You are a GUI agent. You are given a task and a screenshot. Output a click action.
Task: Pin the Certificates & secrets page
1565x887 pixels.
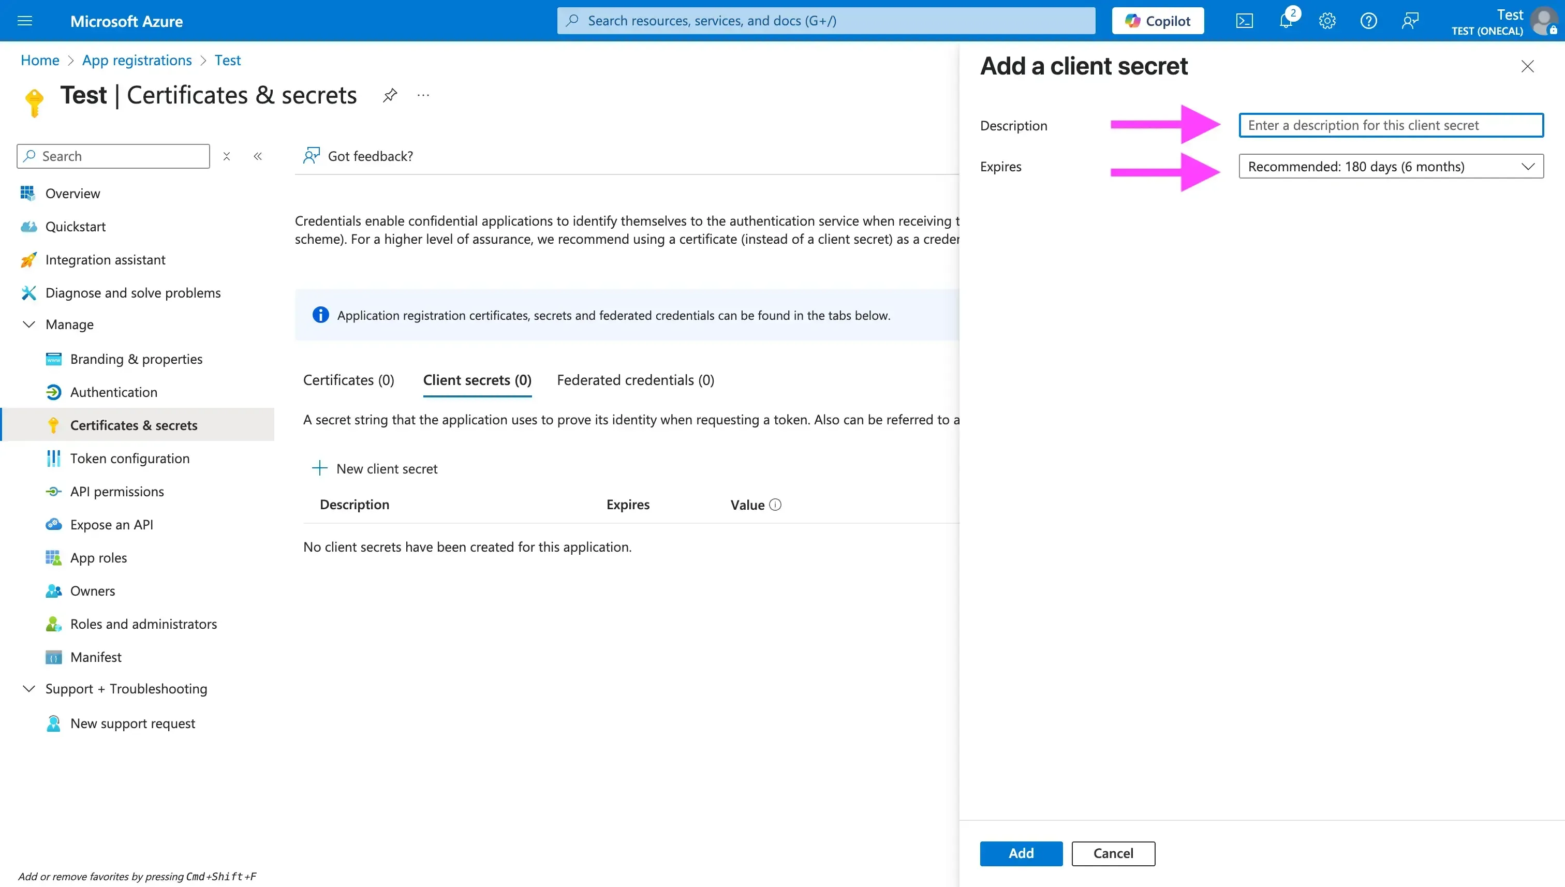pyautogui.click(x=390, y=95)
